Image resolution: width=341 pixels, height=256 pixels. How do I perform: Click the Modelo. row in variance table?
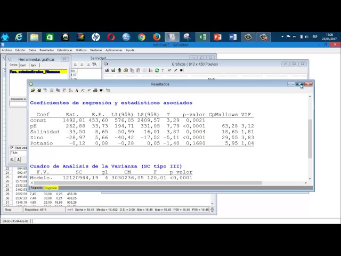pyautogui.click(x=111, y=178)
